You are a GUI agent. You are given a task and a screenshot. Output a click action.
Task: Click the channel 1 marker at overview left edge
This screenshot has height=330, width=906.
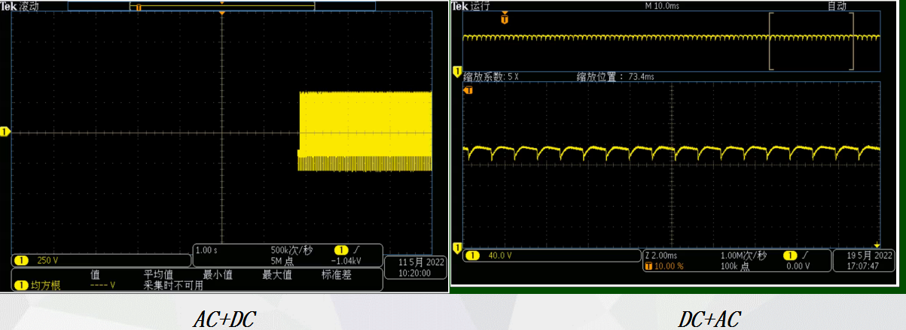pos(456,71)
